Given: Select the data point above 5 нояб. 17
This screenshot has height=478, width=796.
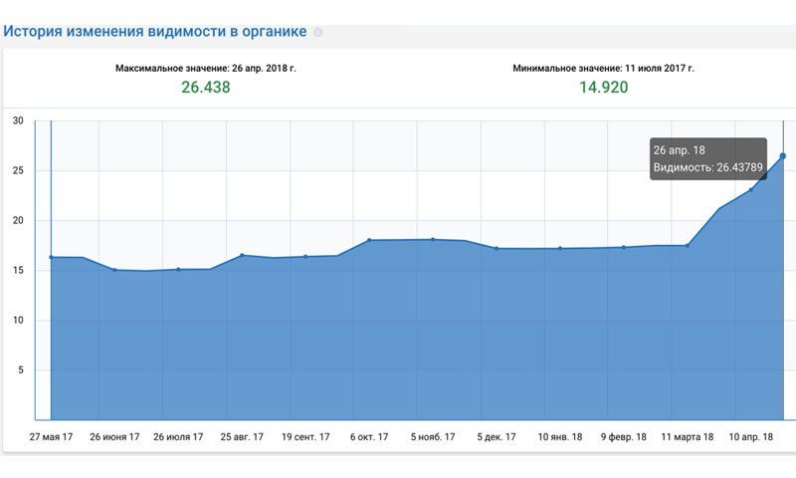Looking at the screenshot, I should (x=433, y=239).
